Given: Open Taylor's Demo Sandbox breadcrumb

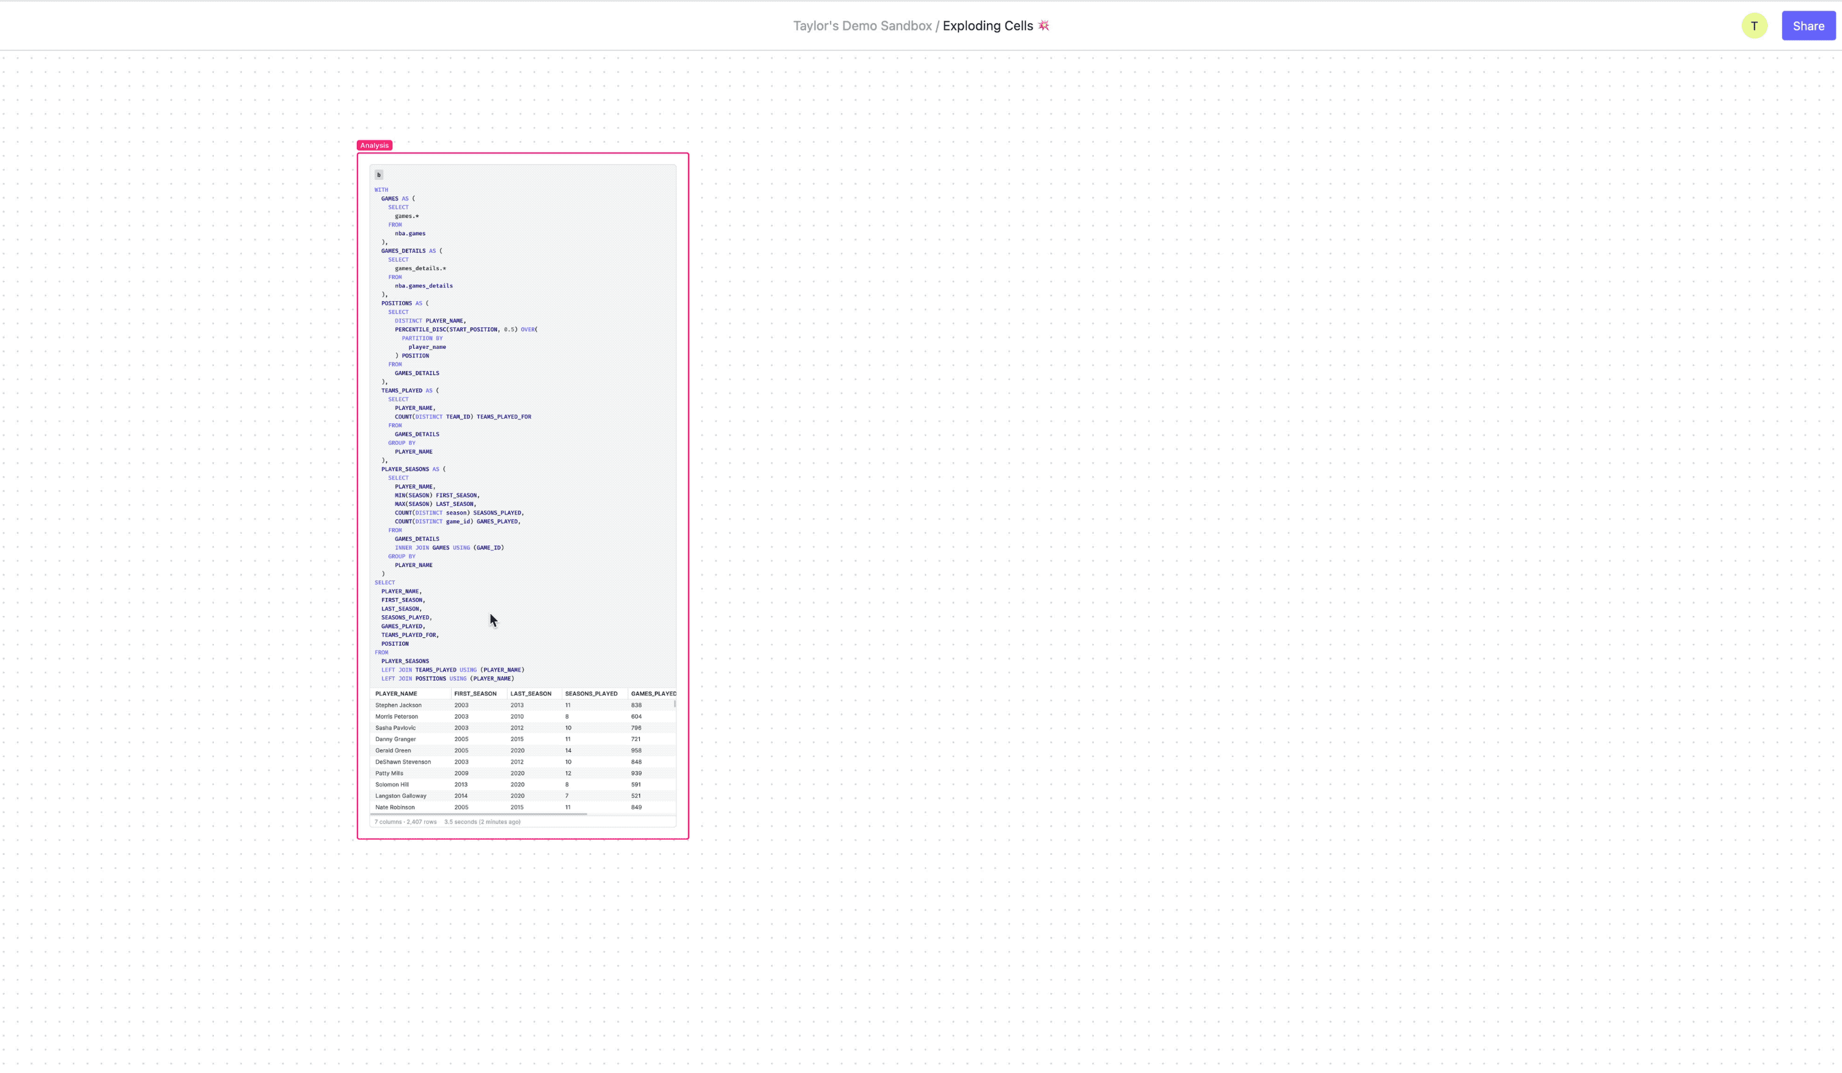Looking at the screenshot, I should pyautogui.click(x=862, y=26).
